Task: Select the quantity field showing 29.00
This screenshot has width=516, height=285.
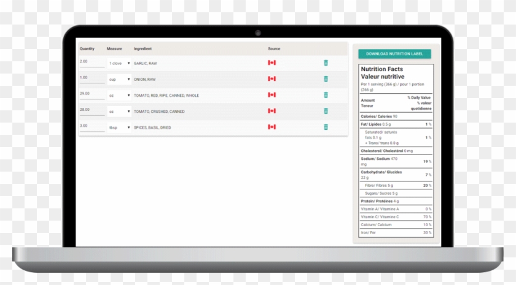Action: (x=91, y=94)
